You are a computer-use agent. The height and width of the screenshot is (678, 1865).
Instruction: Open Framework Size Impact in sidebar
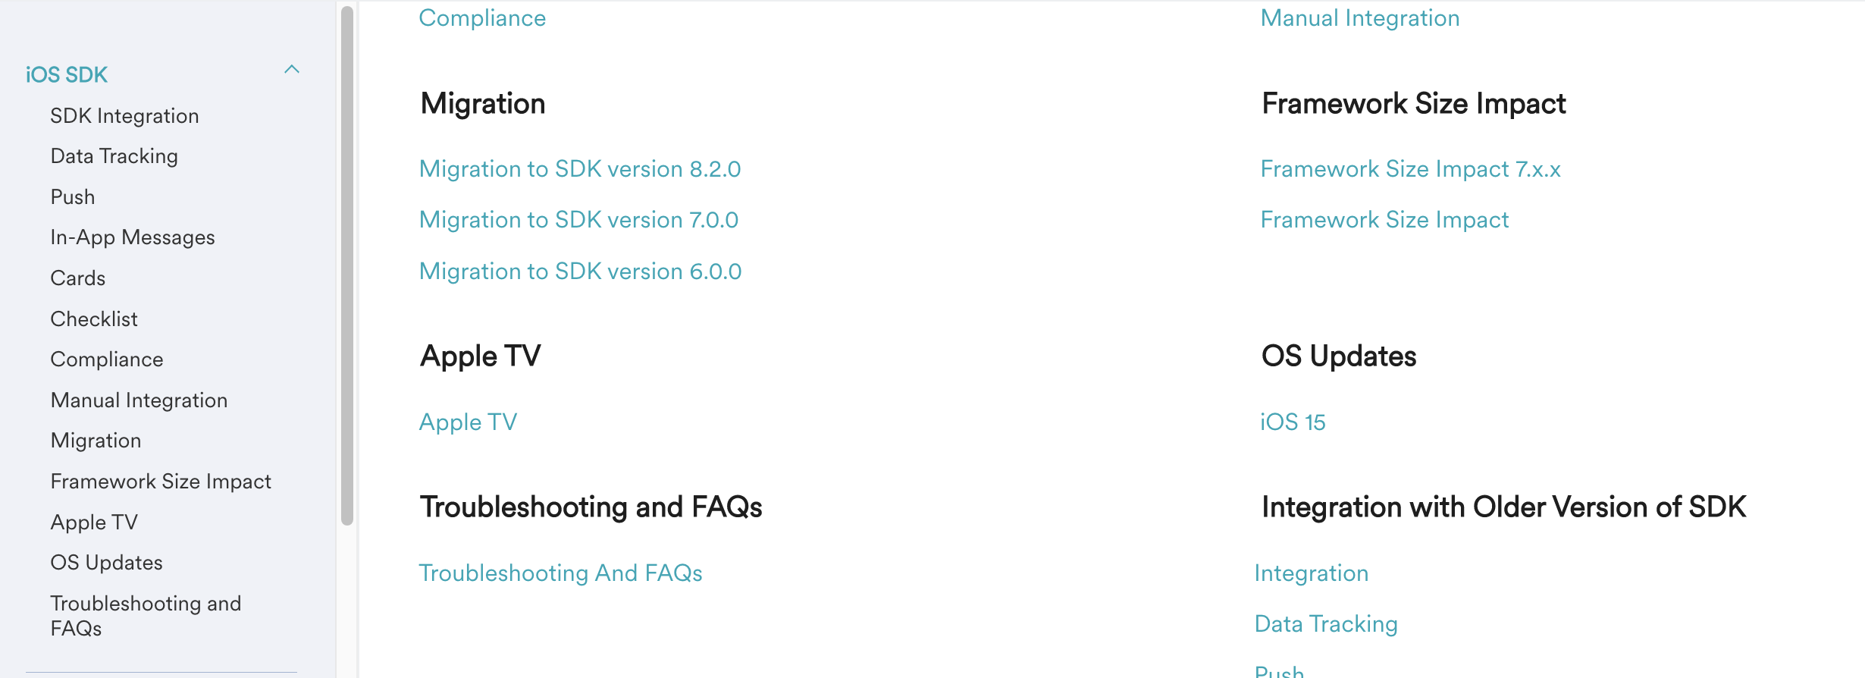[161, 482]
